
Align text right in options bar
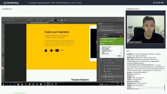pos(53,20)
